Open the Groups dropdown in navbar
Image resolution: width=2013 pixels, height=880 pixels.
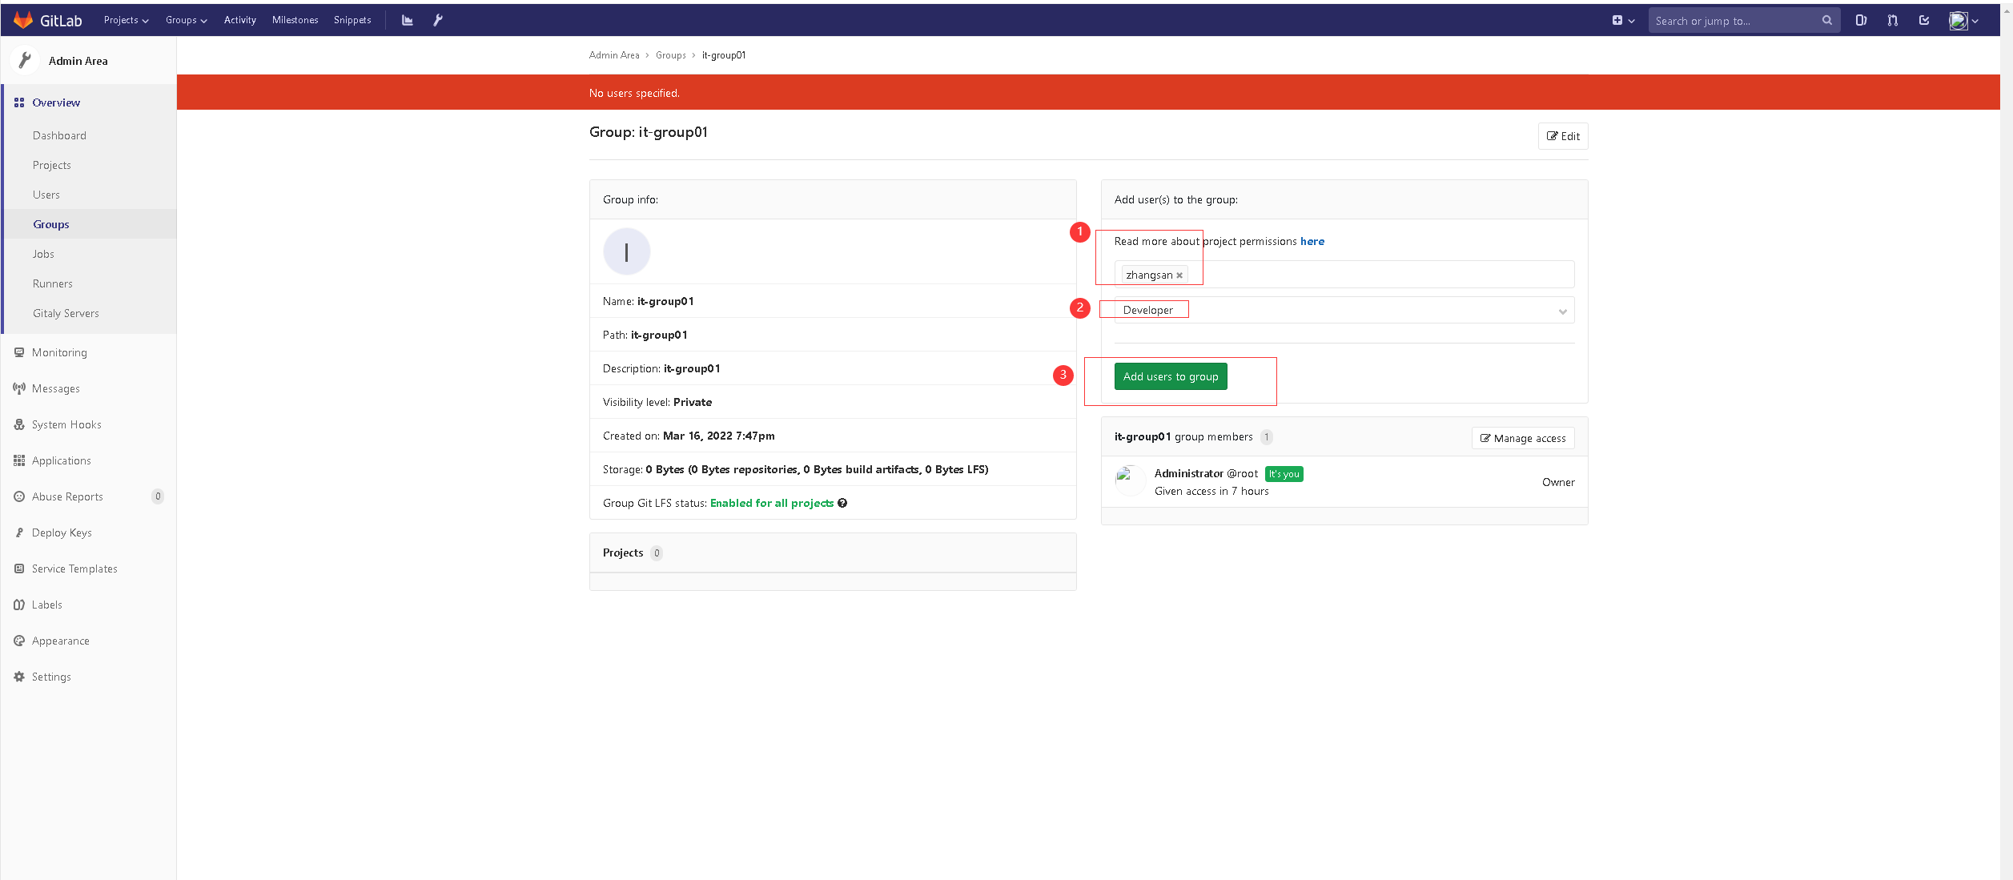tap(186, 20)
